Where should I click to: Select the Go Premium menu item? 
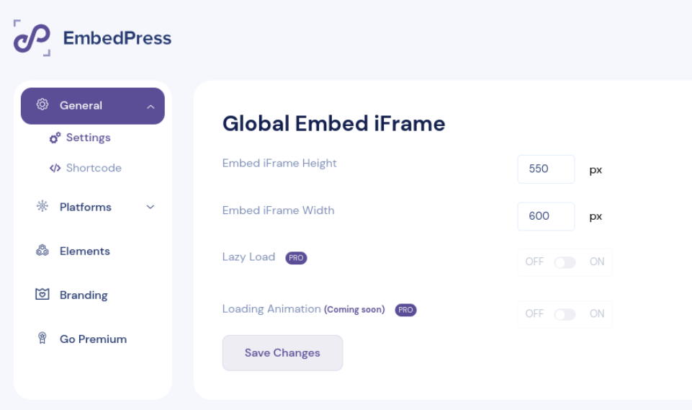click(93, 339)
